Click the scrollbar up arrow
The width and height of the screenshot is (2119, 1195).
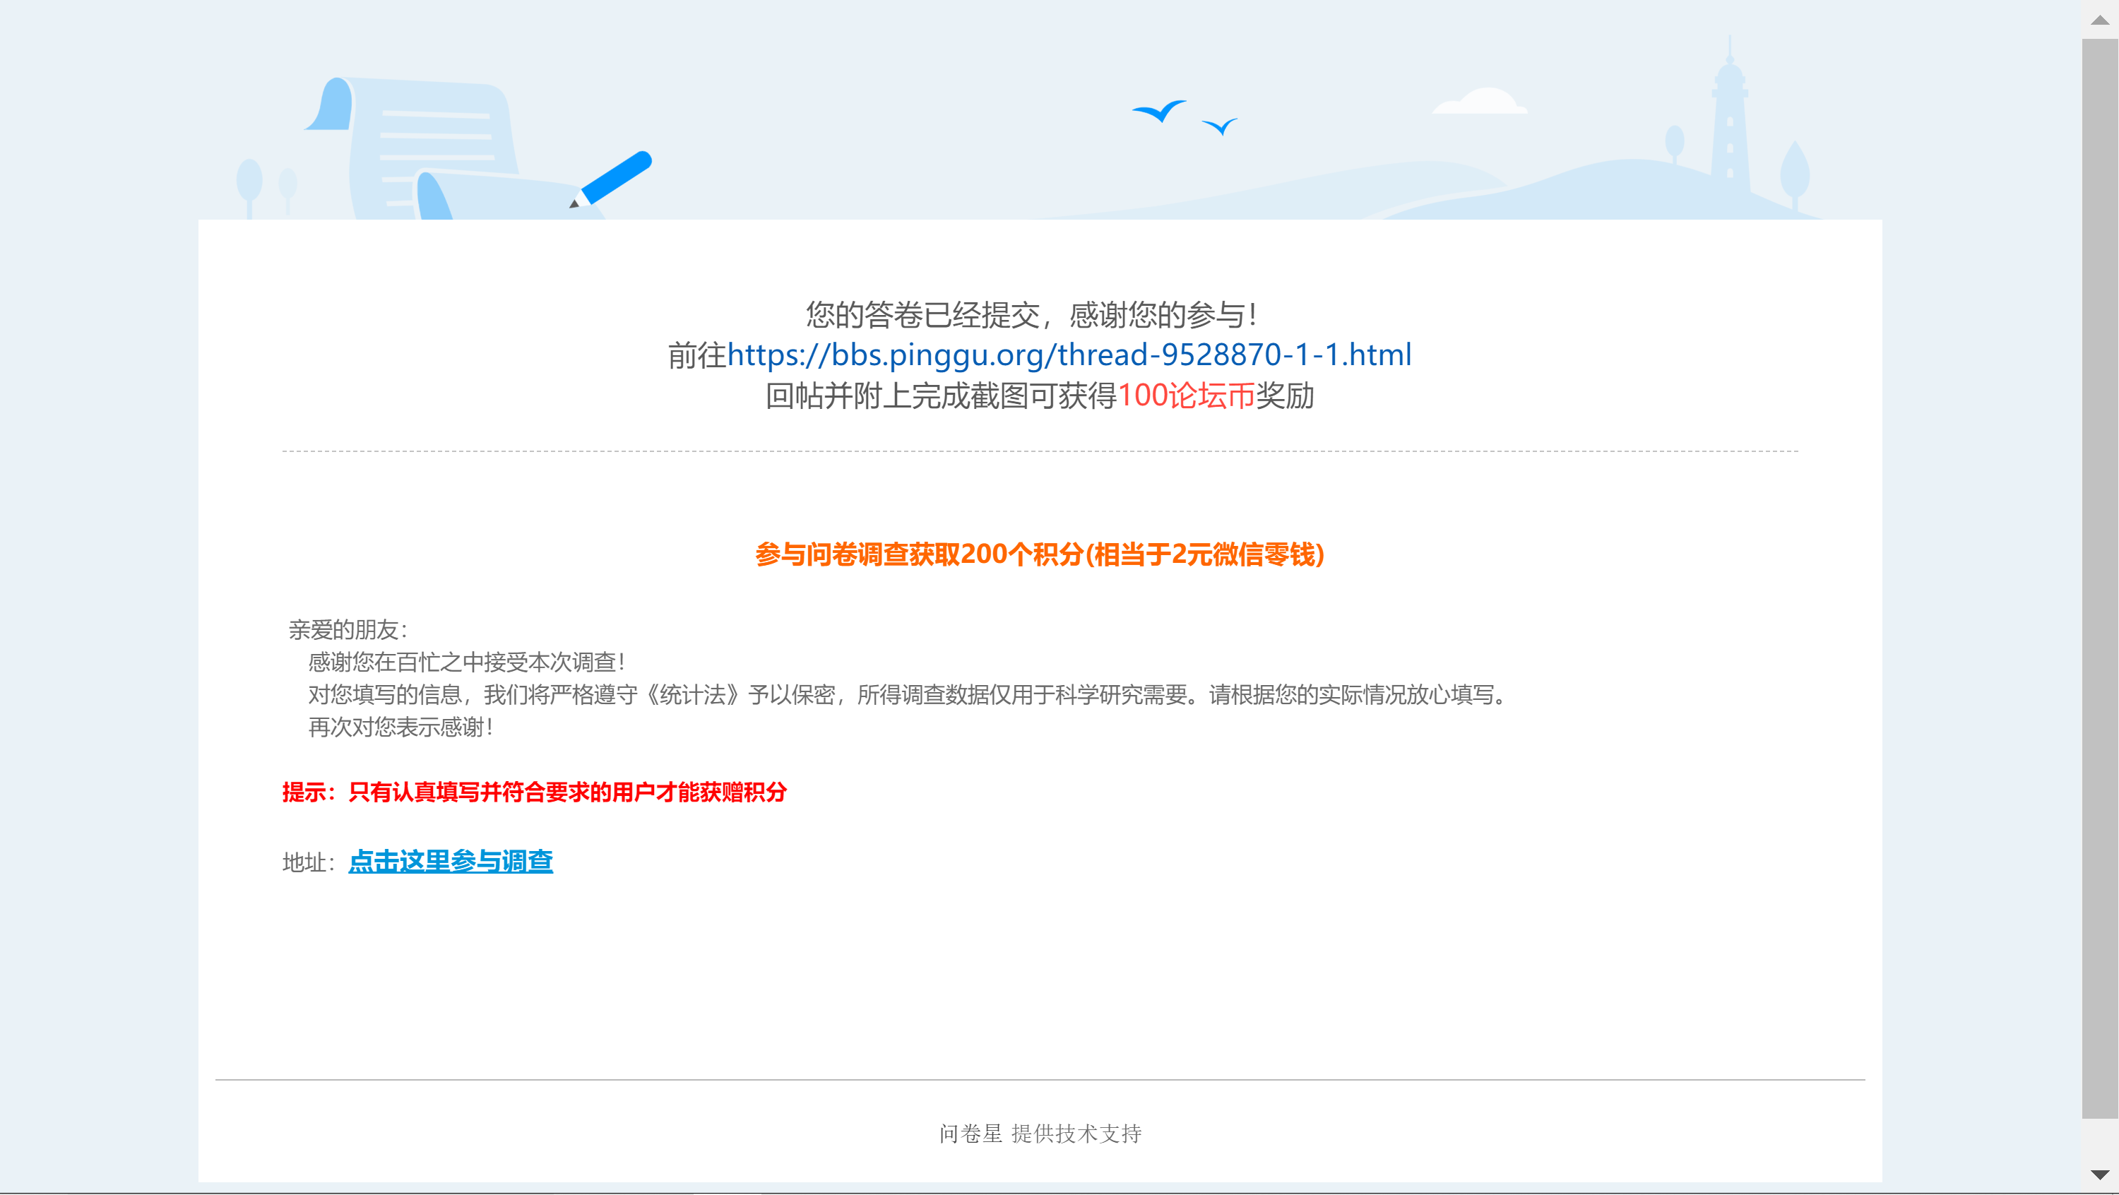click(x=2099, y=18)
